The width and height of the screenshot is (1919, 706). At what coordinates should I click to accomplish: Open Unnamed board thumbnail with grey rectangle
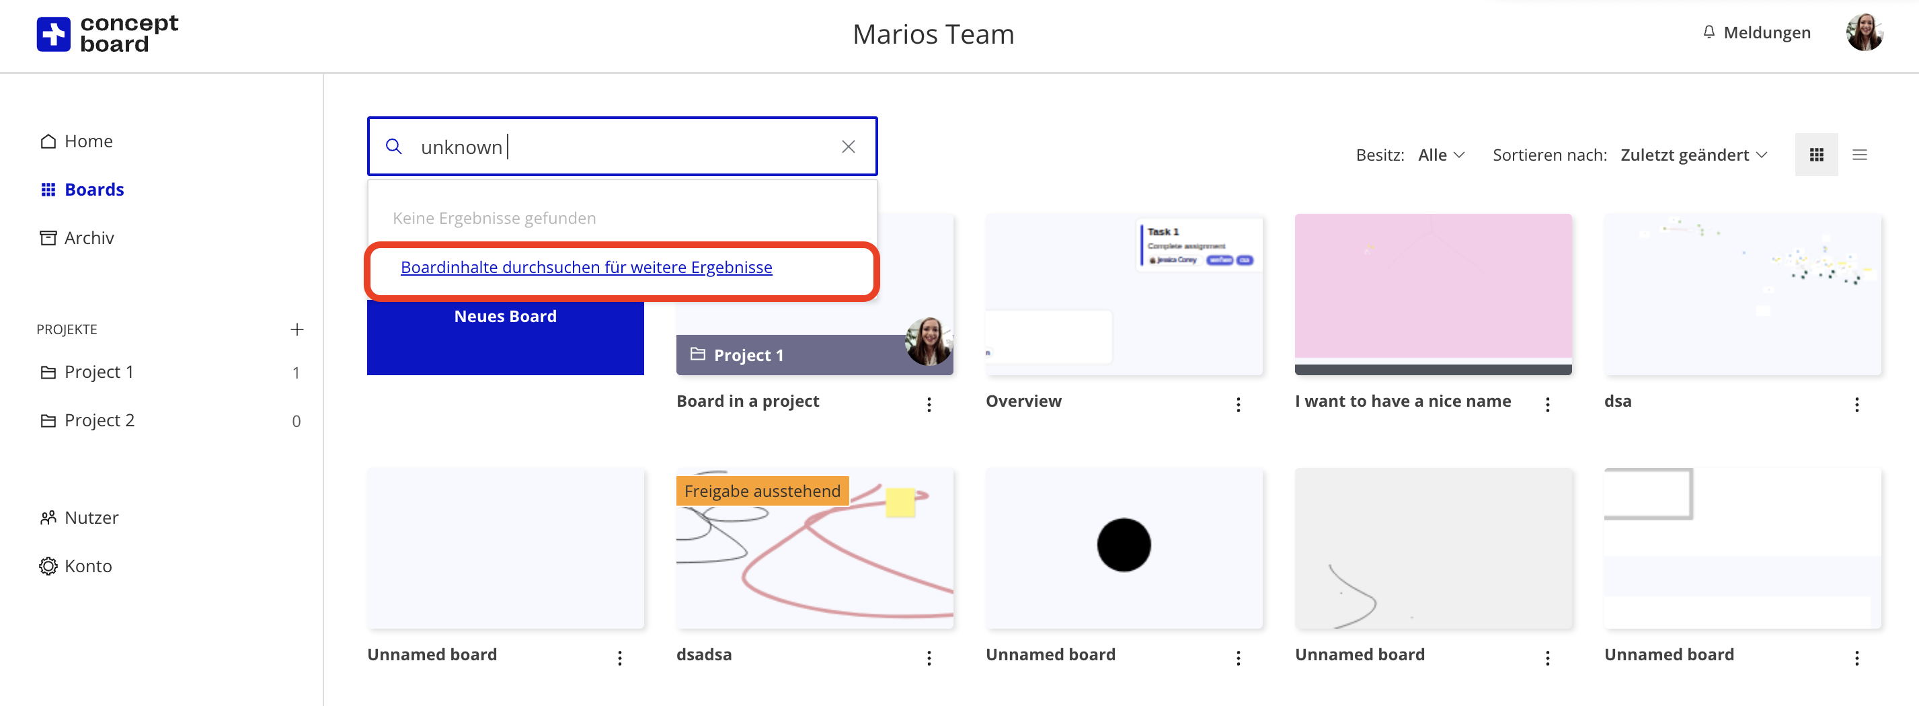[x=1741, y=548]
